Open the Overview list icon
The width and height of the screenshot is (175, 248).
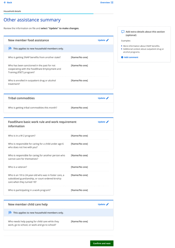112,3
